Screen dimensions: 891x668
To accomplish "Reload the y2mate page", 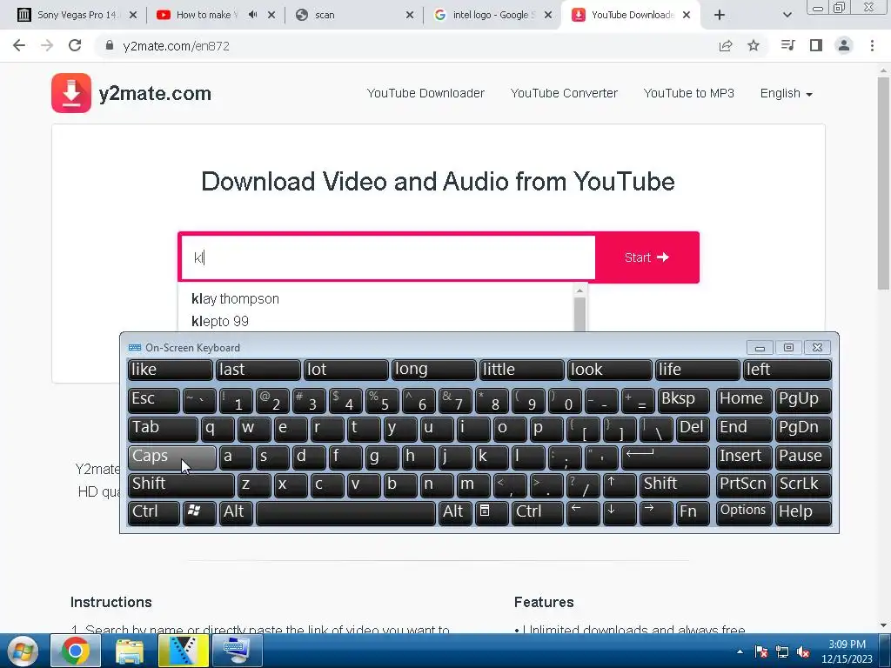I will point(75,46).
